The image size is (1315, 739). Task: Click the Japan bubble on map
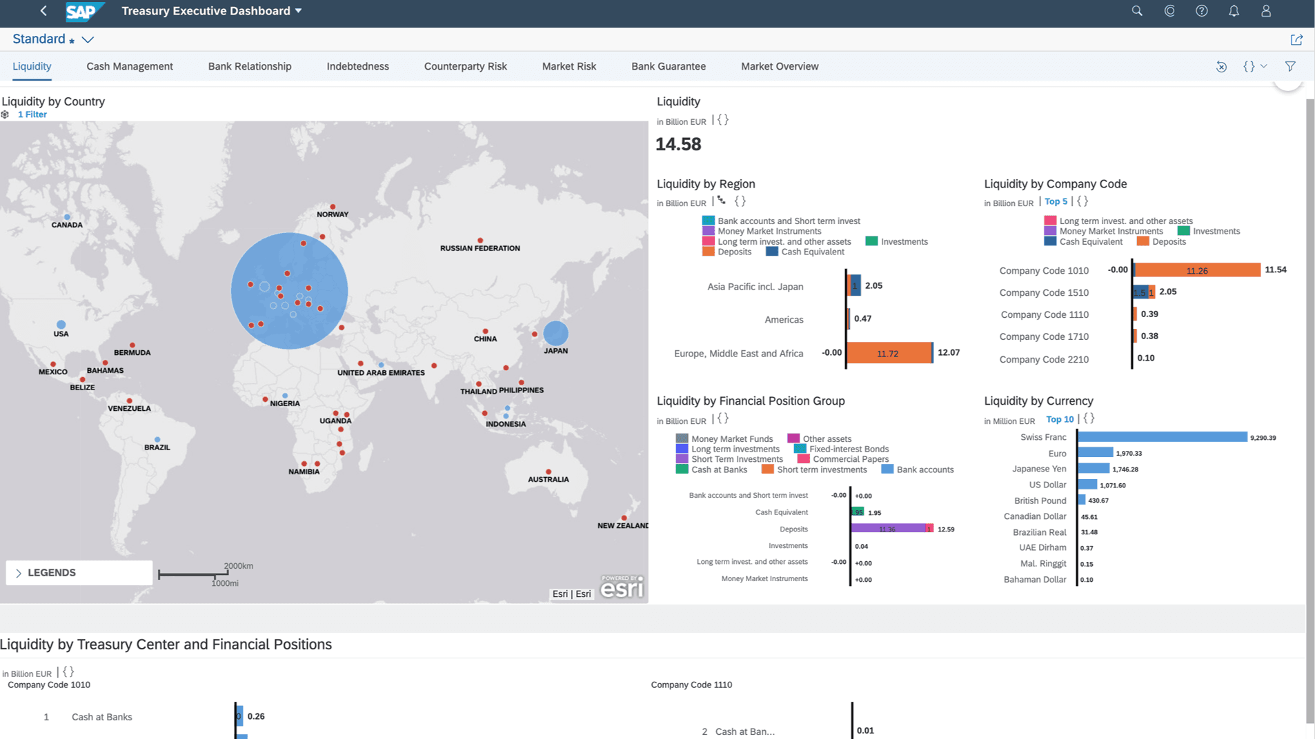pyautogui.click(x=555, y=334)
